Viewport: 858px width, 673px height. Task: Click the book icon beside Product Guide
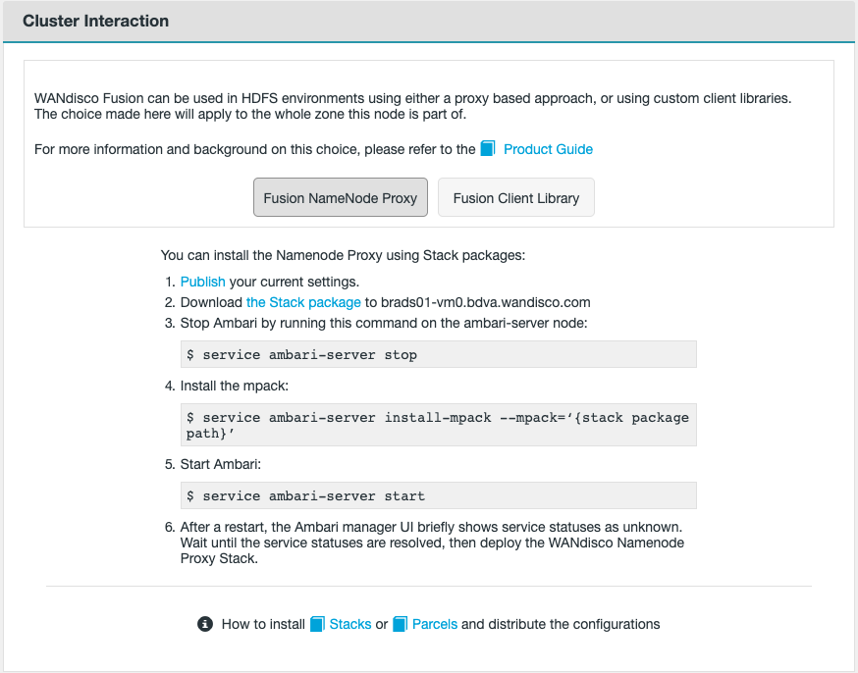click(x=488, y=148)
